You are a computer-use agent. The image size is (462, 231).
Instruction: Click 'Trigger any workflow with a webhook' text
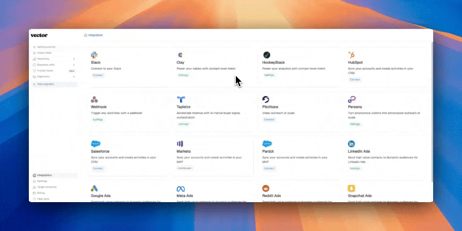pyautogui.click(x=116, y=113)
